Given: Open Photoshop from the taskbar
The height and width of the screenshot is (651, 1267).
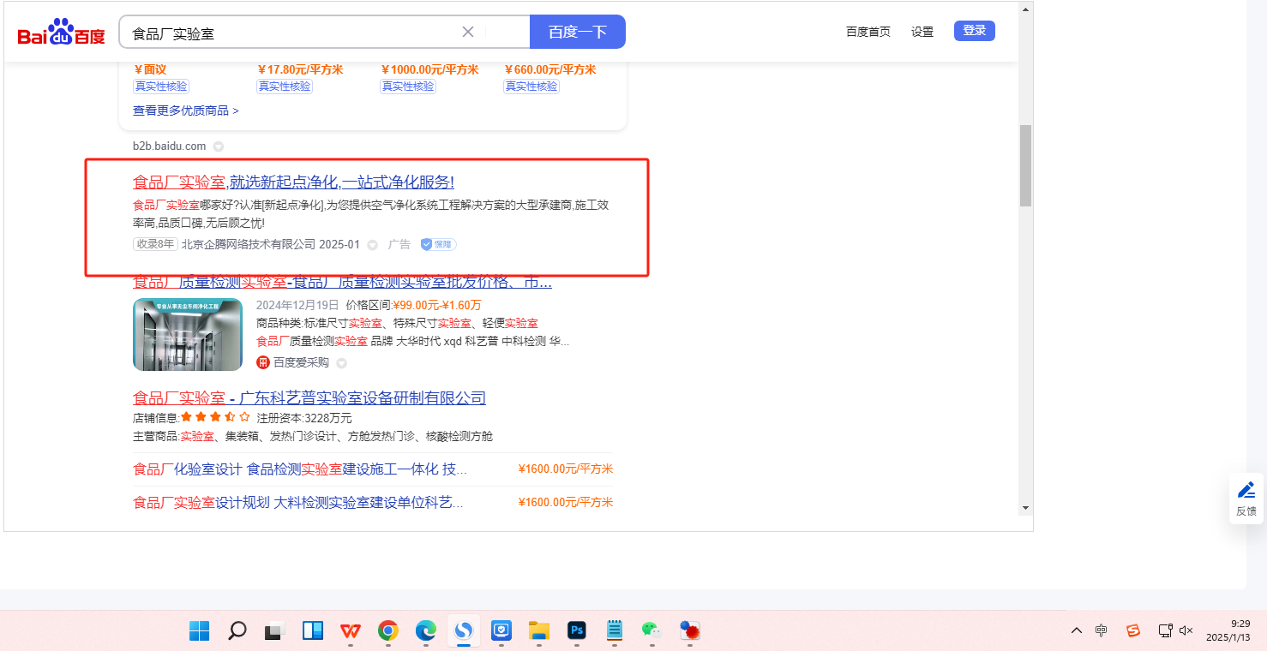Looking at the screenshot, I should coord(577,631).
